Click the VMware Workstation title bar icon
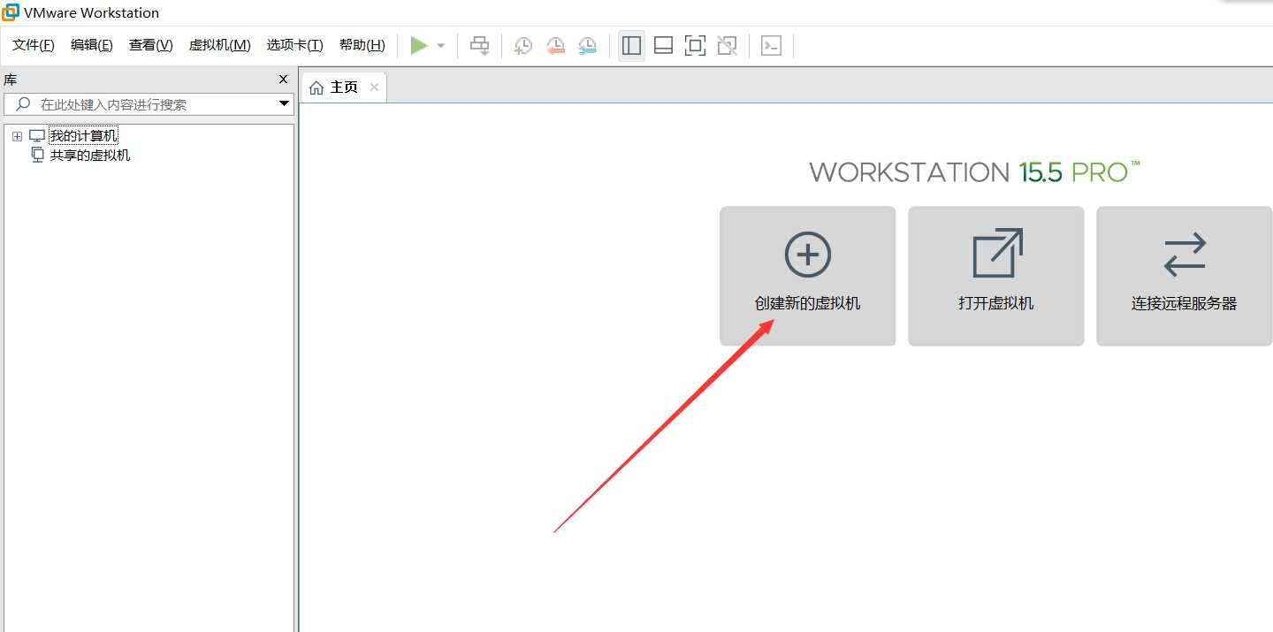1273x632 pixels. point(11,12)
